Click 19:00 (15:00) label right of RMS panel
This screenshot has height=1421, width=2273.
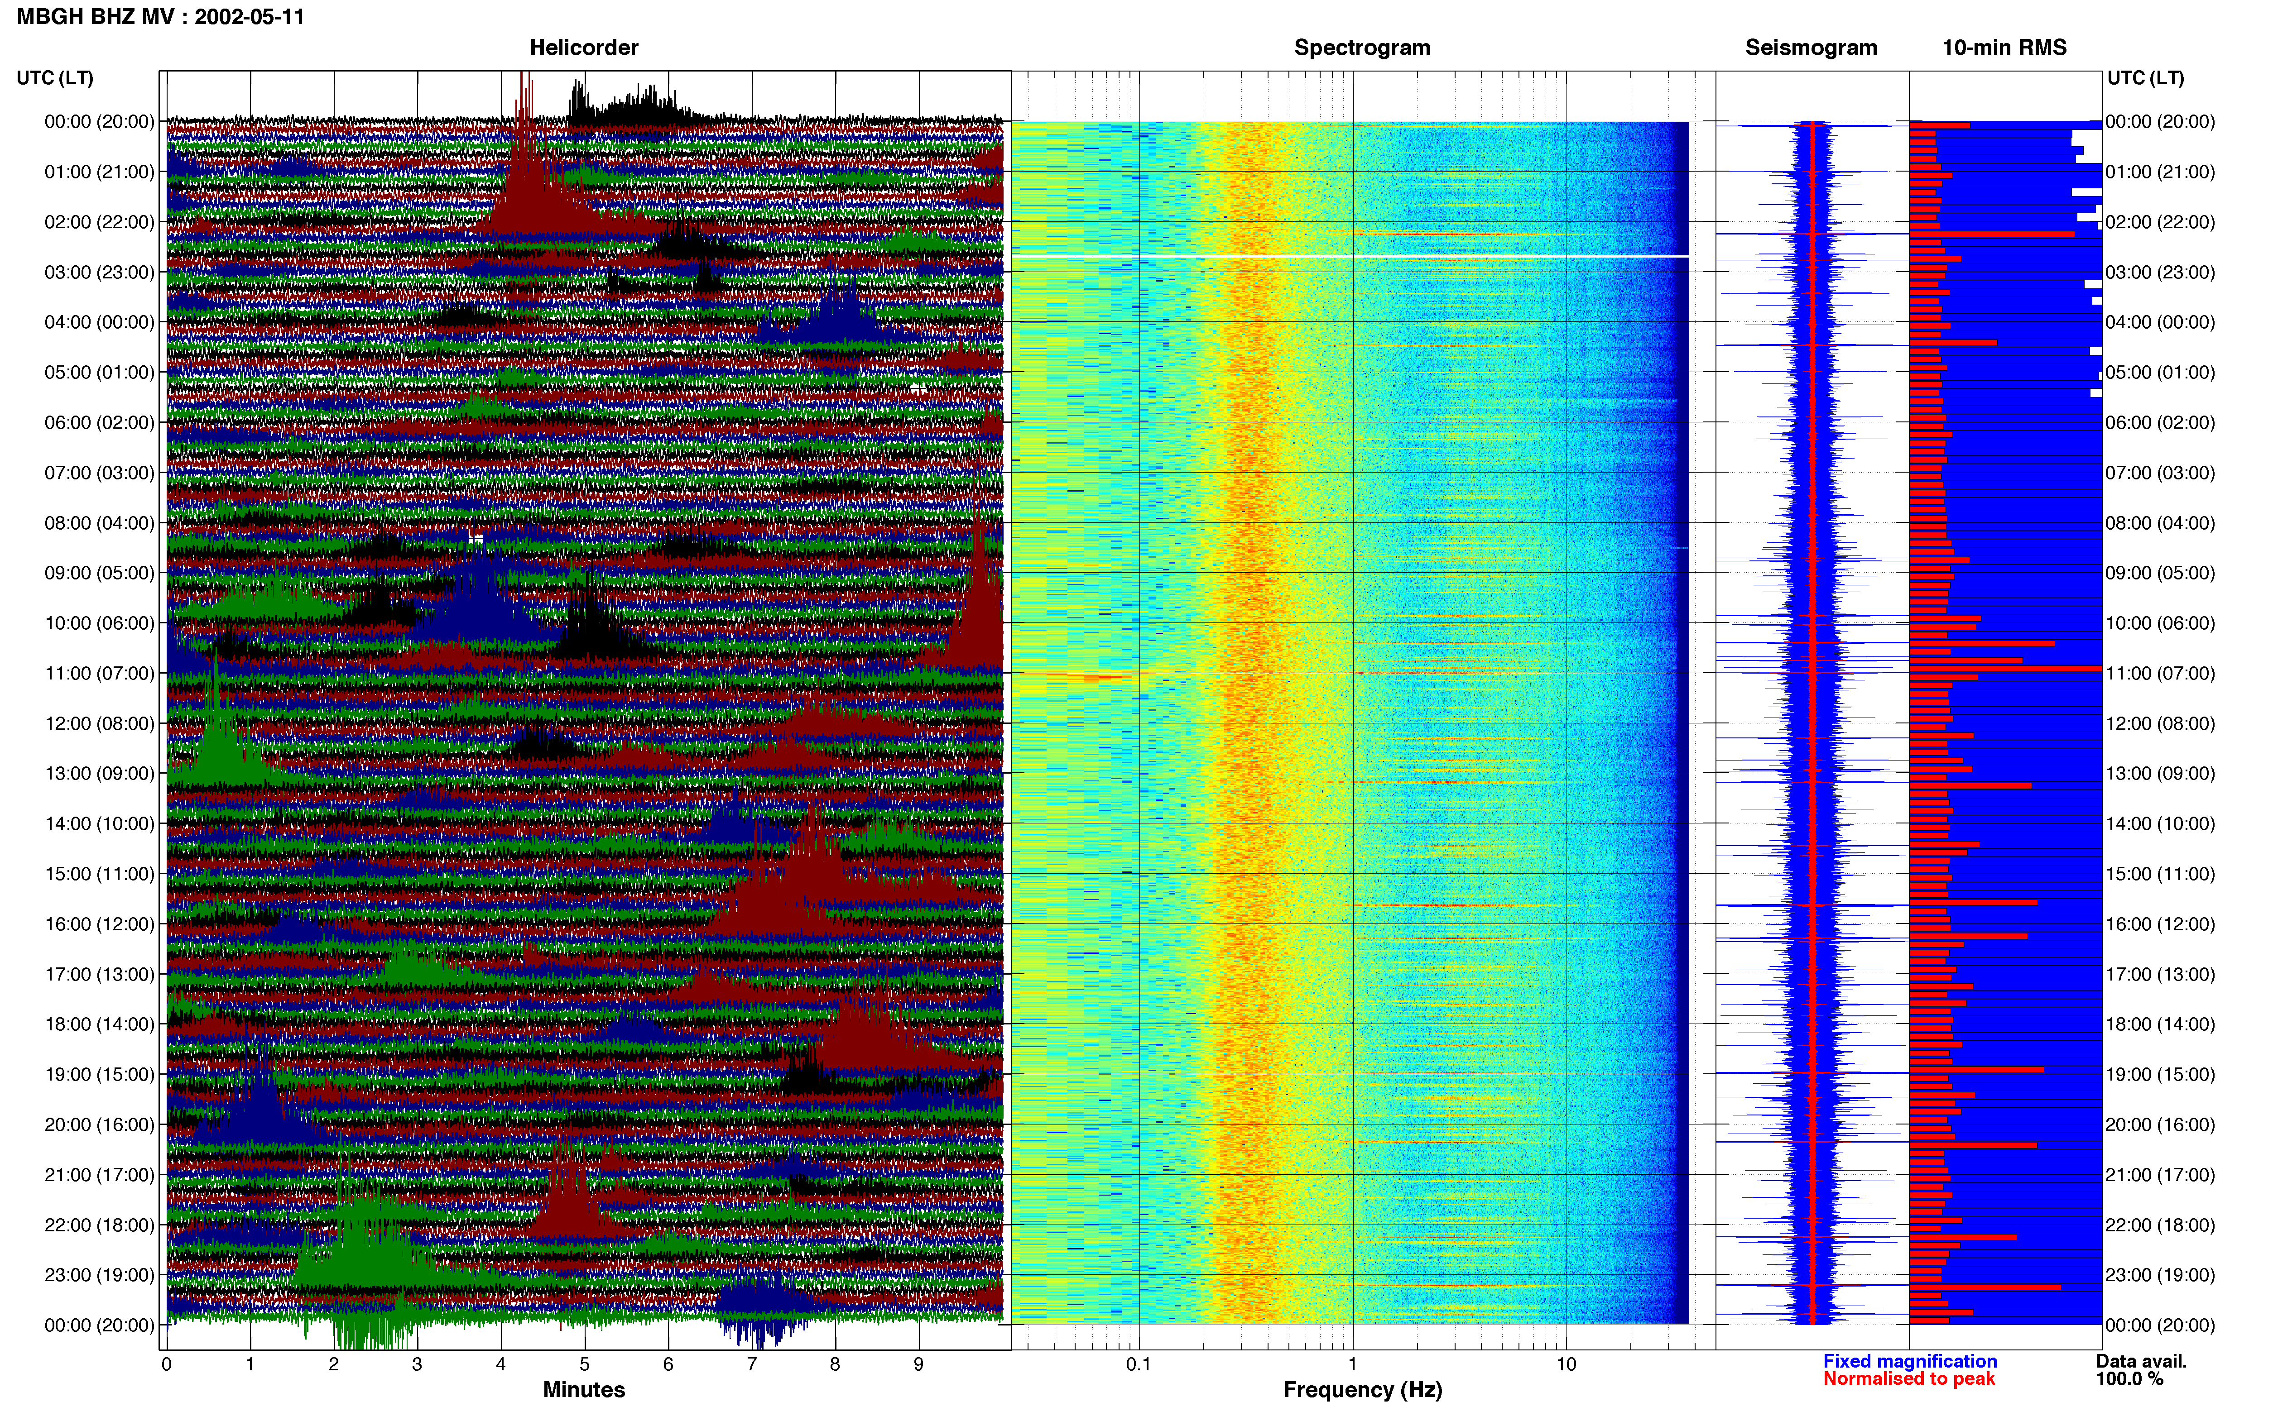[2160, 1074]
